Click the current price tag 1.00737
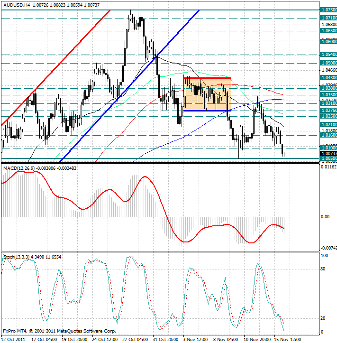 tap(328, 154)
